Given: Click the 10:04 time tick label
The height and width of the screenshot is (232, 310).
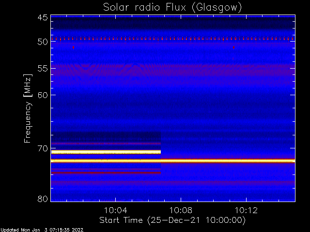Looking at the screenshot, I should pos(115,210).
